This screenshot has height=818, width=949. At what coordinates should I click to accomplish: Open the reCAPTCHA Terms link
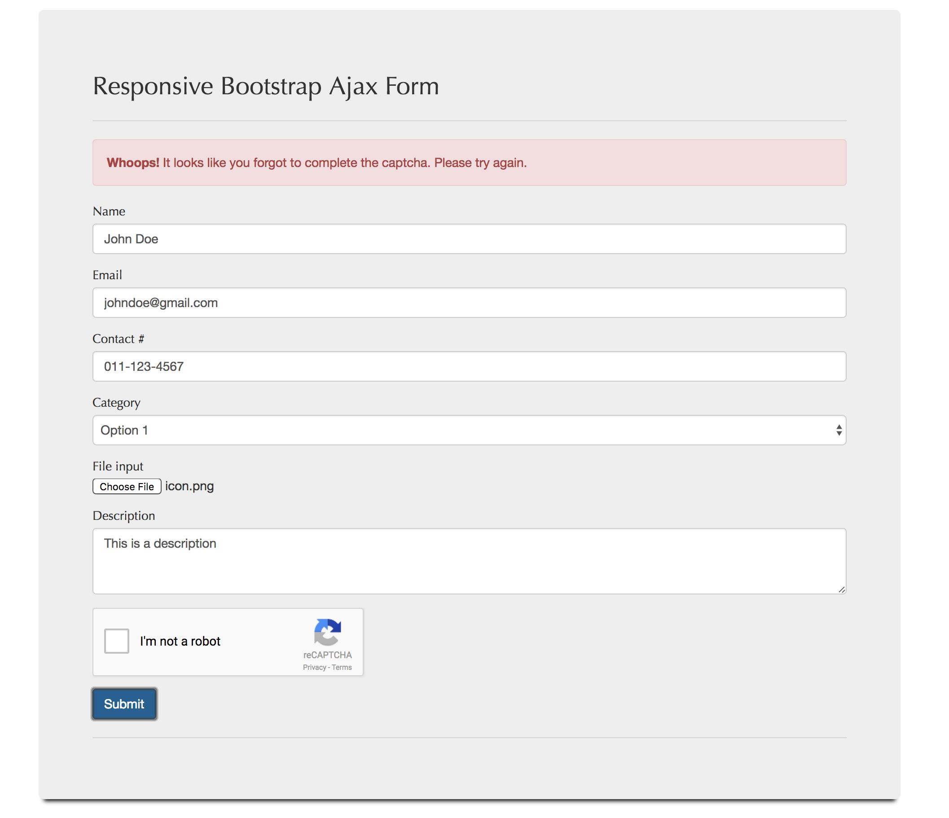click(x=342, y=667)
